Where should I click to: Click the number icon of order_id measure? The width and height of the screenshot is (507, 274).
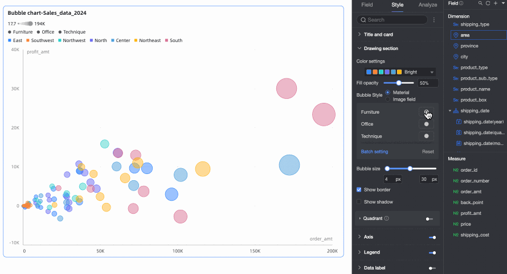click(456, 170)
